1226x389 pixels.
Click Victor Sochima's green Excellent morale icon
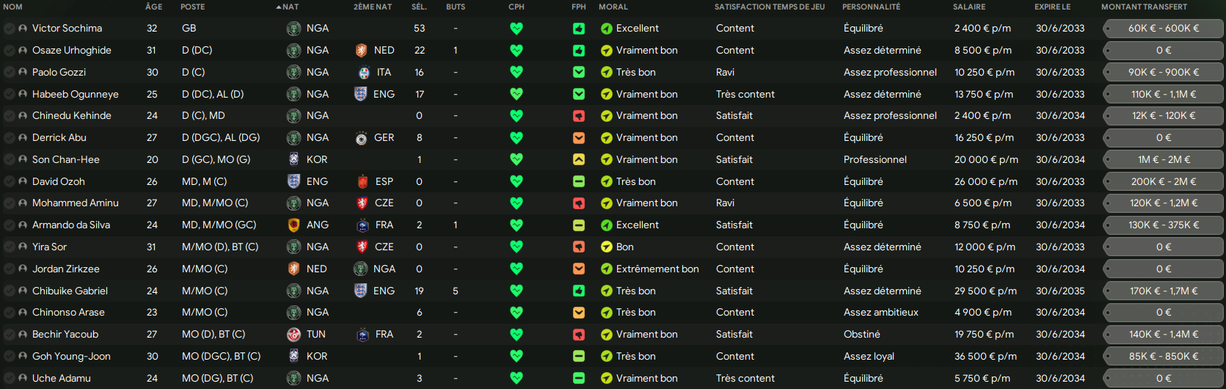pyautogui.click(x=607, y=29)
